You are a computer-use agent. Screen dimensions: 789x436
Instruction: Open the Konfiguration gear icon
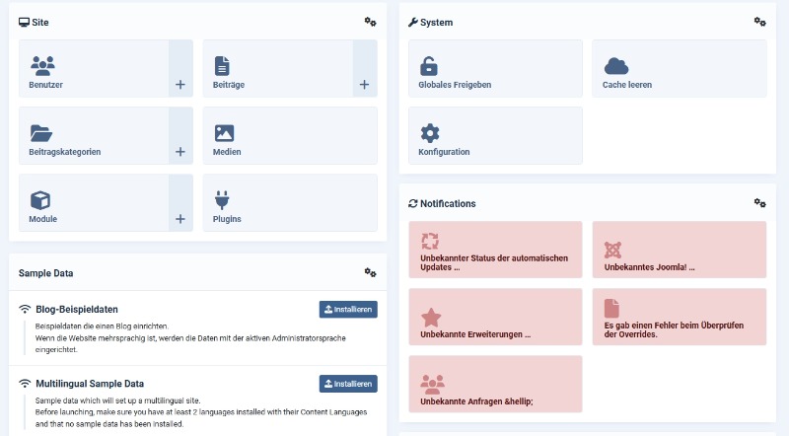(429, 133)
